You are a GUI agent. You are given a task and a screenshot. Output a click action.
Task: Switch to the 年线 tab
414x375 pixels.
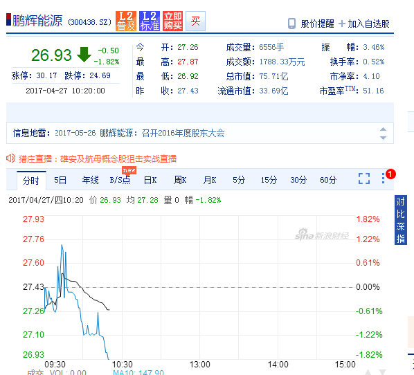pos(90,180)
